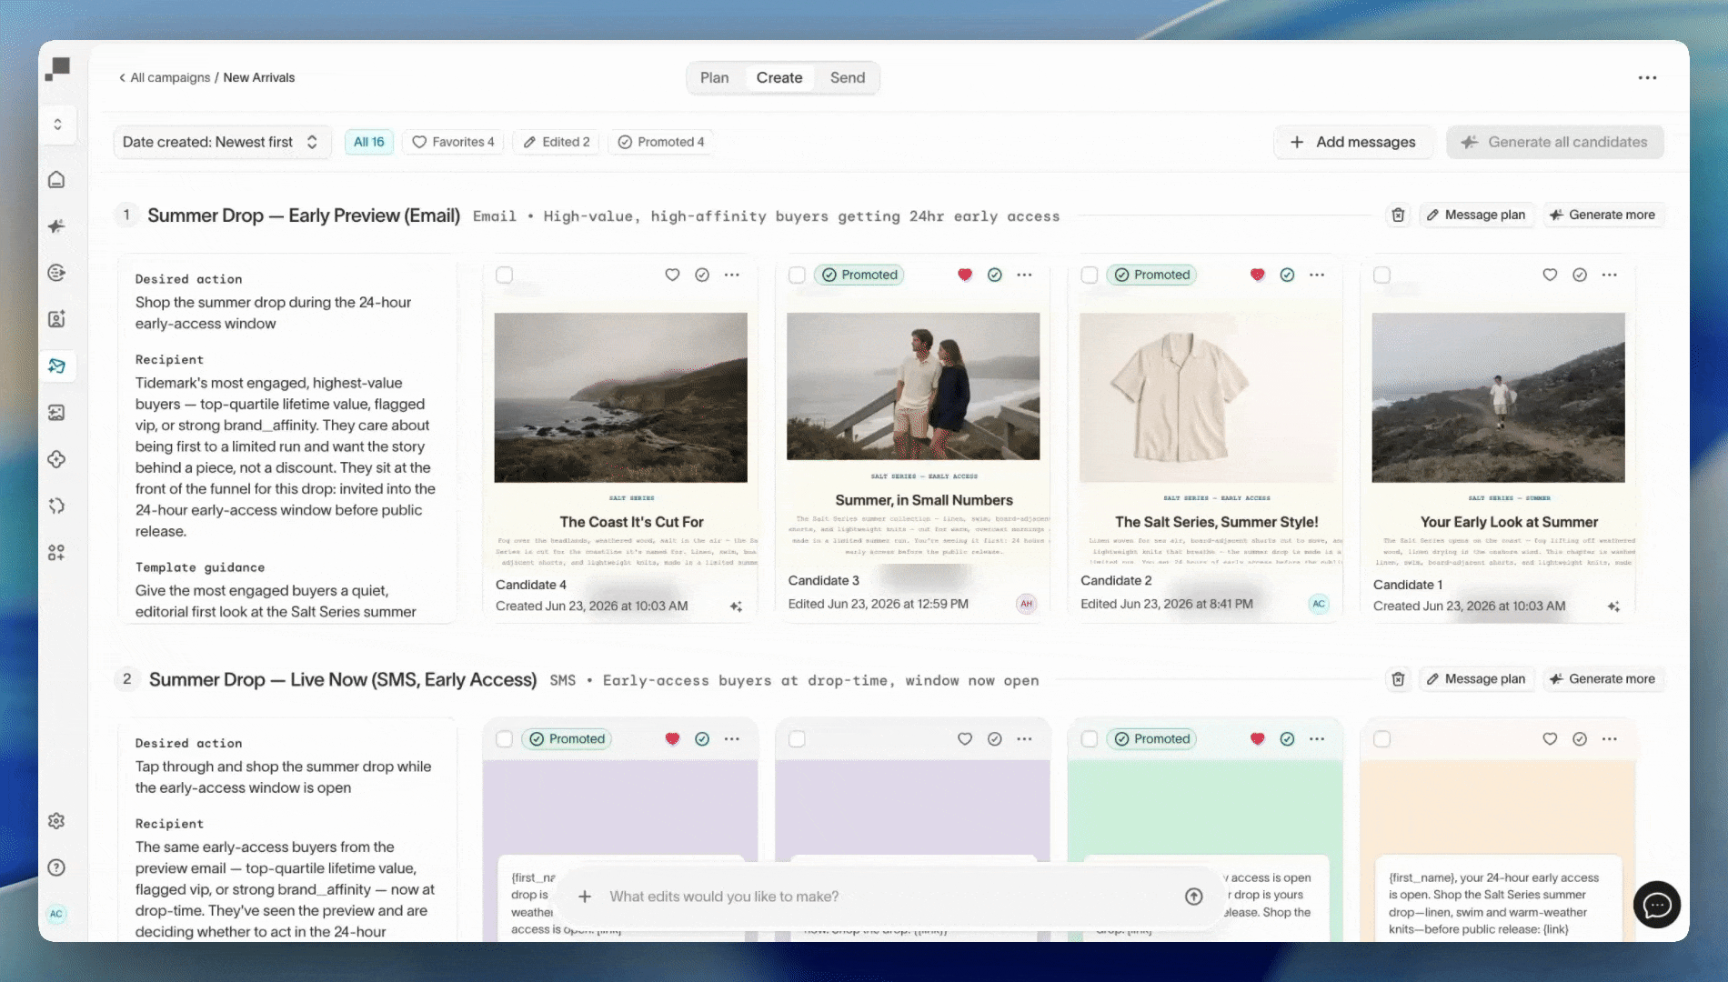Image resolution: width=1728 pixels, height=982 pixels.
Task: Open the more menu on Candidate 1
Action: tap(1610, 275)
